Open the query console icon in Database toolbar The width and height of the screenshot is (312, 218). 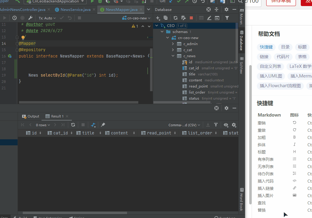[x=217, y=18]
